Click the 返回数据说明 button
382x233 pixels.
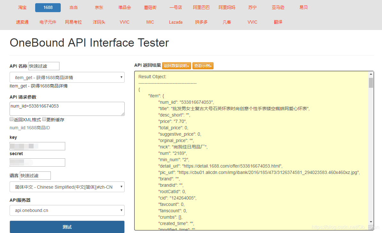point(176,66)
